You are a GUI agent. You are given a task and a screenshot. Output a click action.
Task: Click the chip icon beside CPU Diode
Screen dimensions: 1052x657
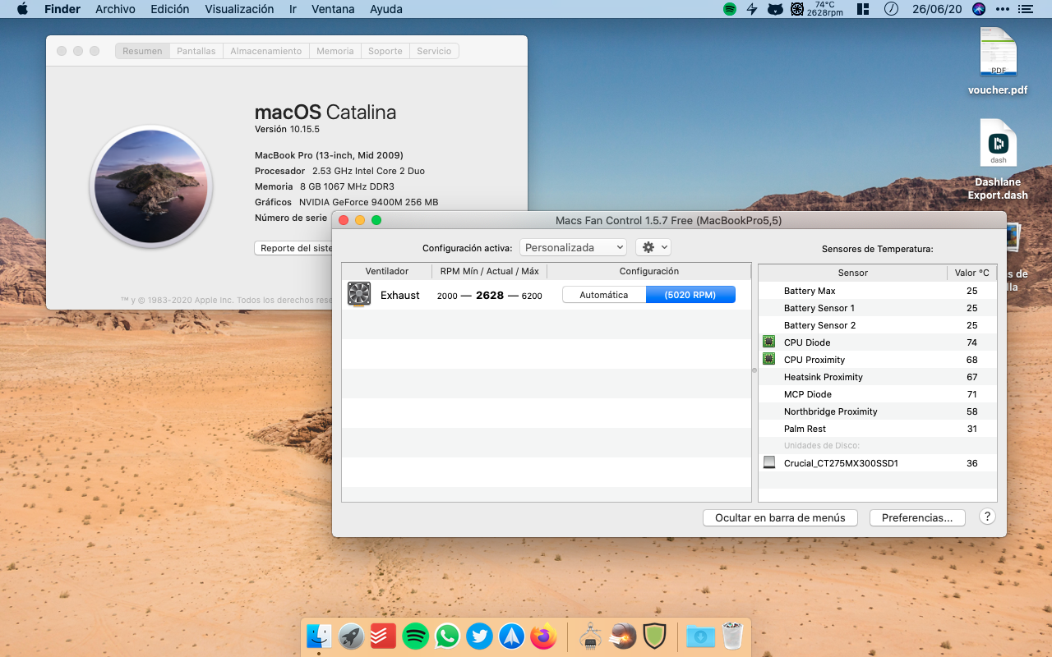(769, 342)
